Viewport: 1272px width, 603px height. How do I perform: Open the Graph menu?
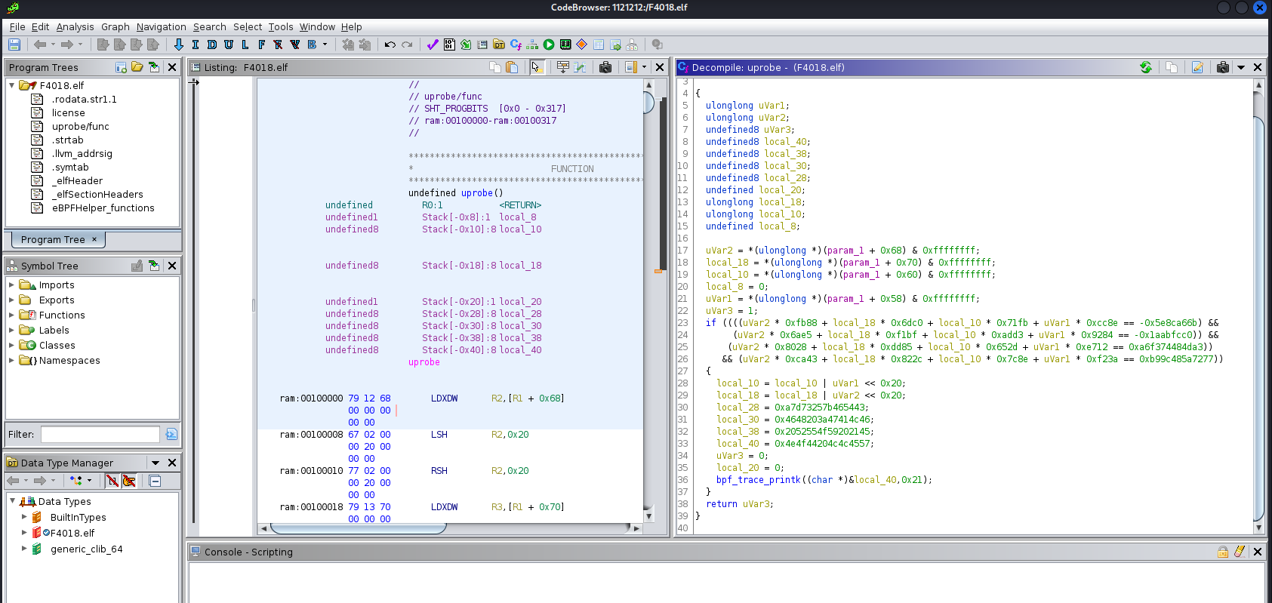click(x=115, y=26)
